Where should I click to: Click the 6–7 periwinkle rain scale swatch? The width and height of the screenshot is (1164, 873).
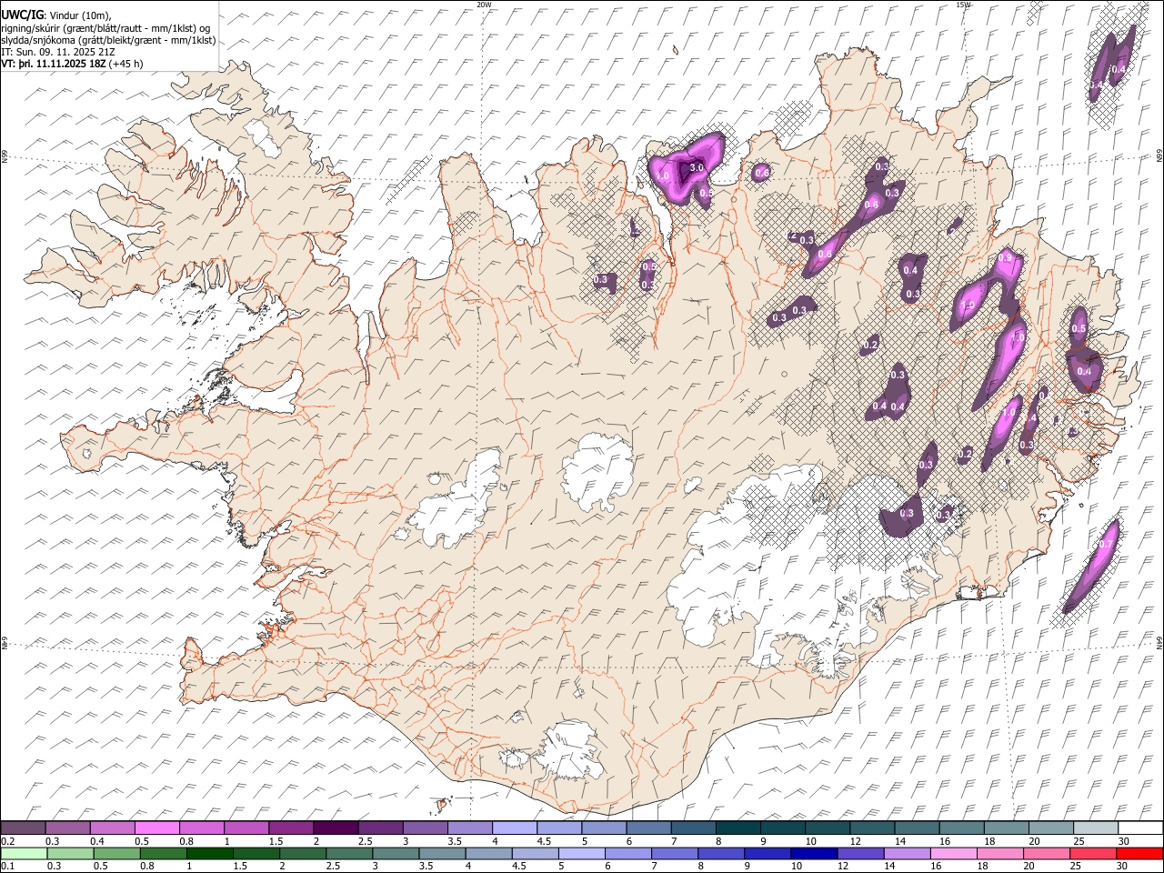point(627,853)
